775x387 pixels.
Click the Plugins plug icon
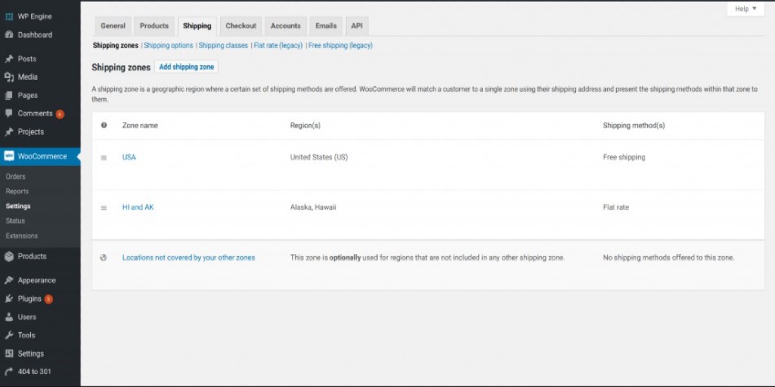(9, 299)
